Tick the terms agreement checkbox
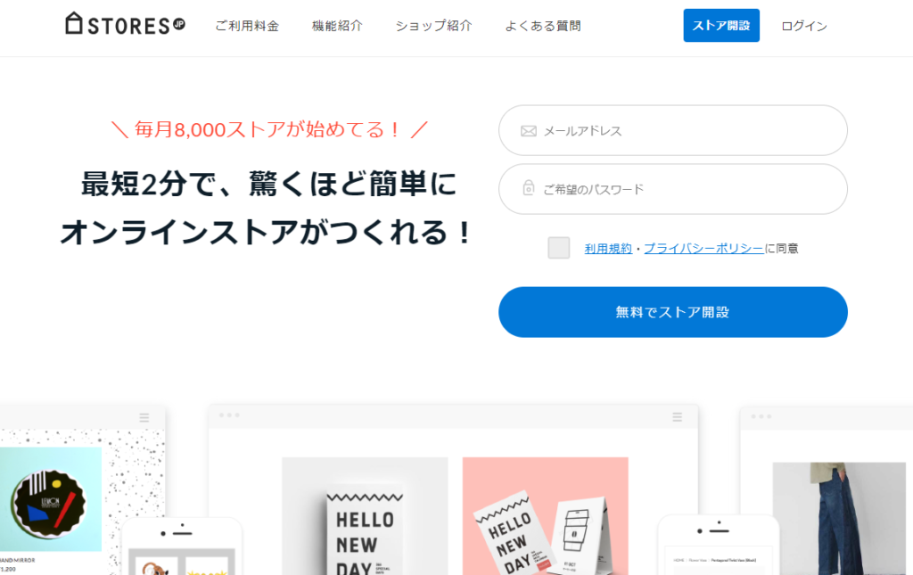 click(x=558, y=248)
